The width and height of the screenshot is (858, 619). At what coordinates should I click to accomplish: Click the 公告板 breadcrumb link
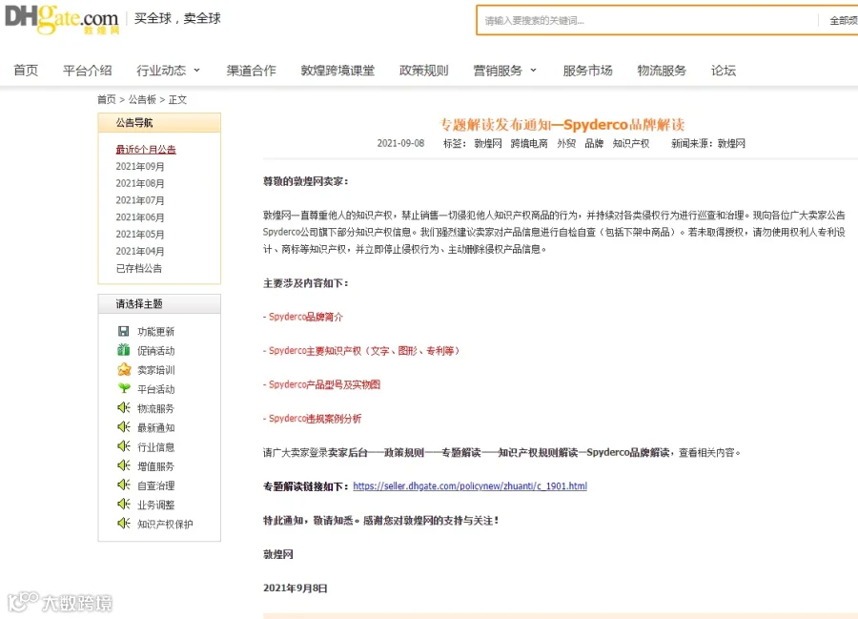click(x=142, y=99)
